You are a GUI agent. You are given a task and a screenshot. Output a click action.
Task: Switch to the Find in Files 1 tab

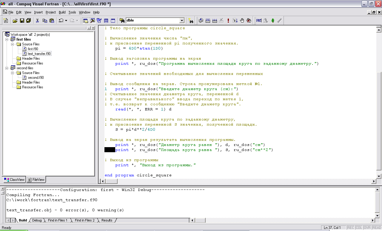tap(58, 220)
